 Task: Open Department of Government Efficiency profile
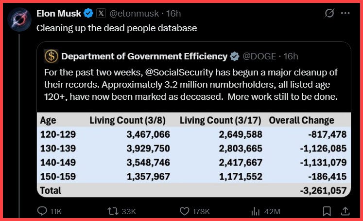144,56
